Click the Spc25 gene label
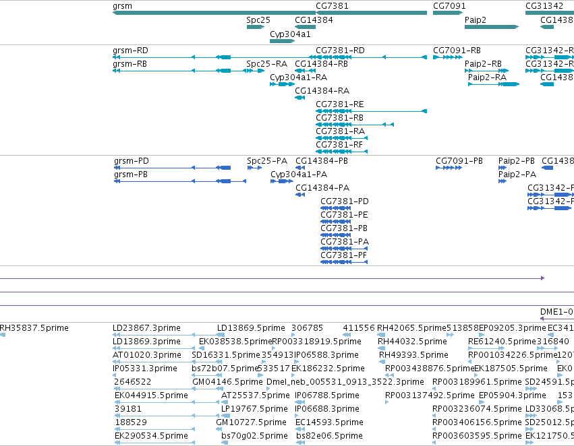Image resolution: width=574 pixels, height=446 pixels. [258, 20]
